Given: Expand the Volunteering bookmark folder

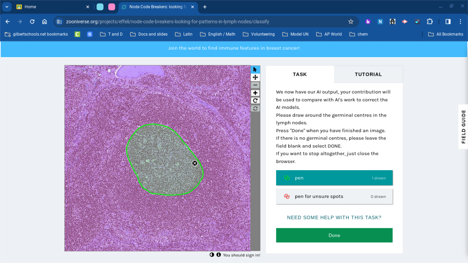Looking at the screenshot, I should (x=258, y=34).
